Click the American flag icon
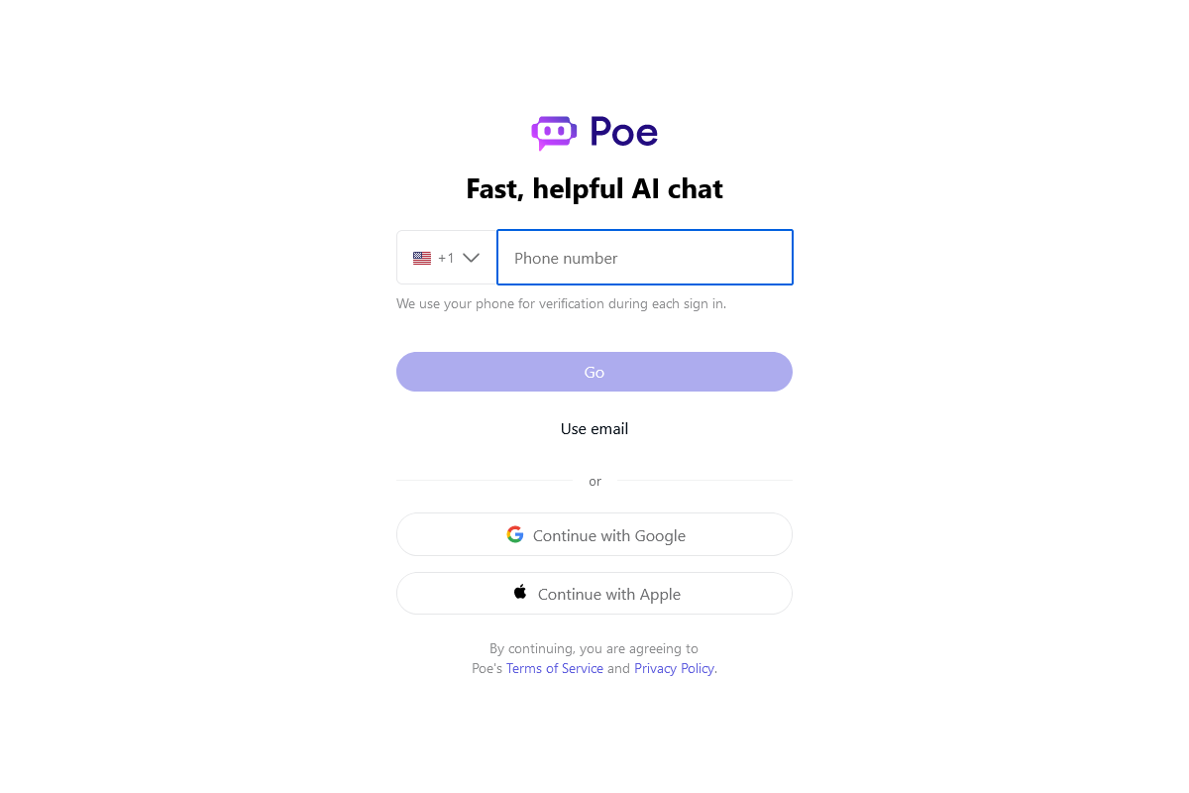1189x793 pixels. tap(423, 257)
